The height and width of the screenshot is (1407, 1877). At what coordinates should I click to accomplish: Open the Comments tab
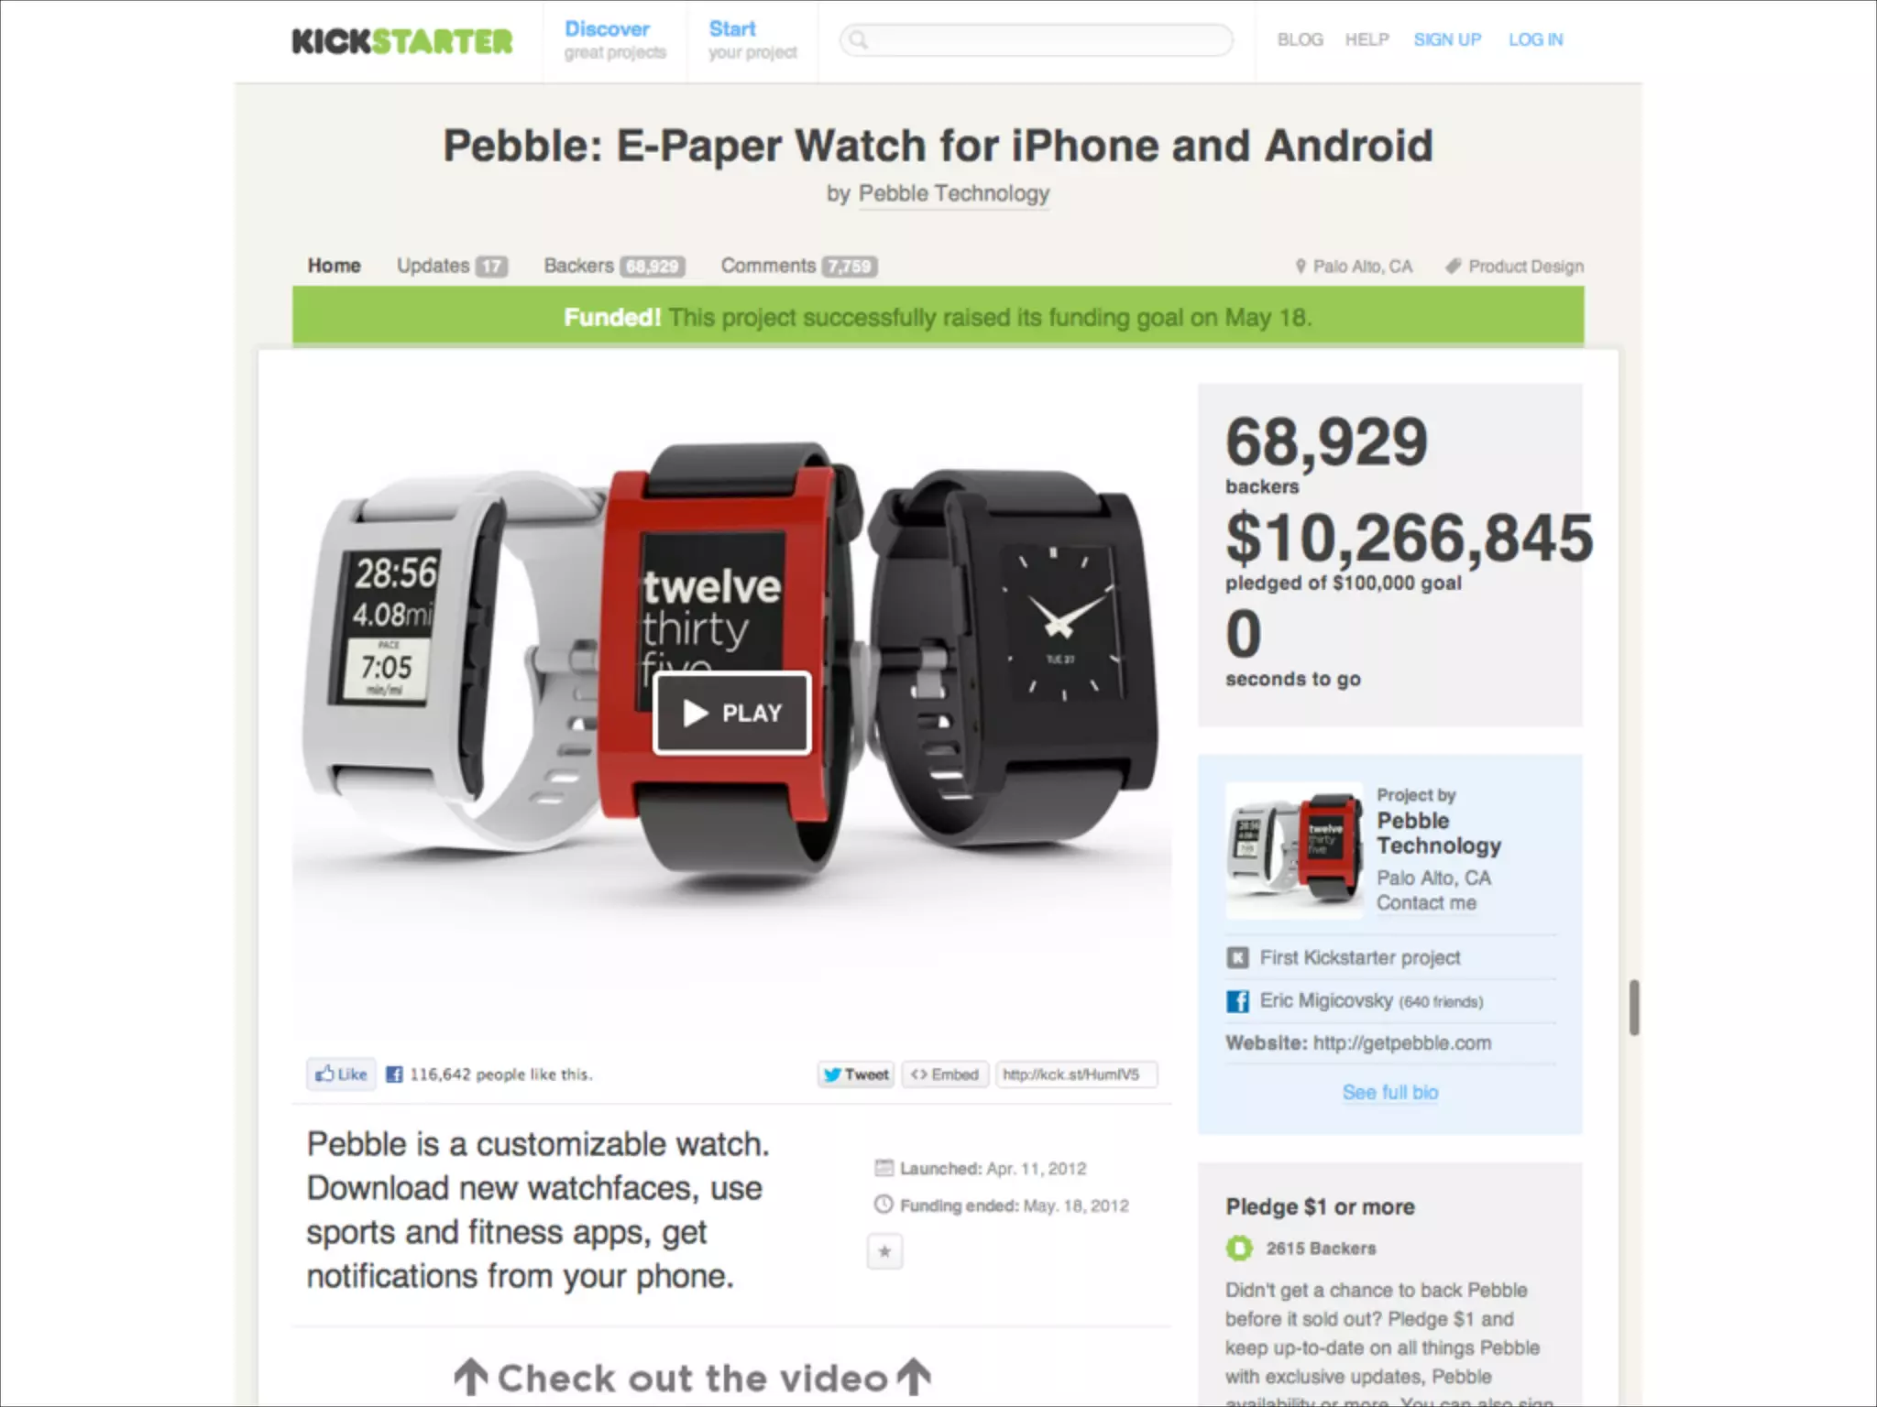pos(798,266)
